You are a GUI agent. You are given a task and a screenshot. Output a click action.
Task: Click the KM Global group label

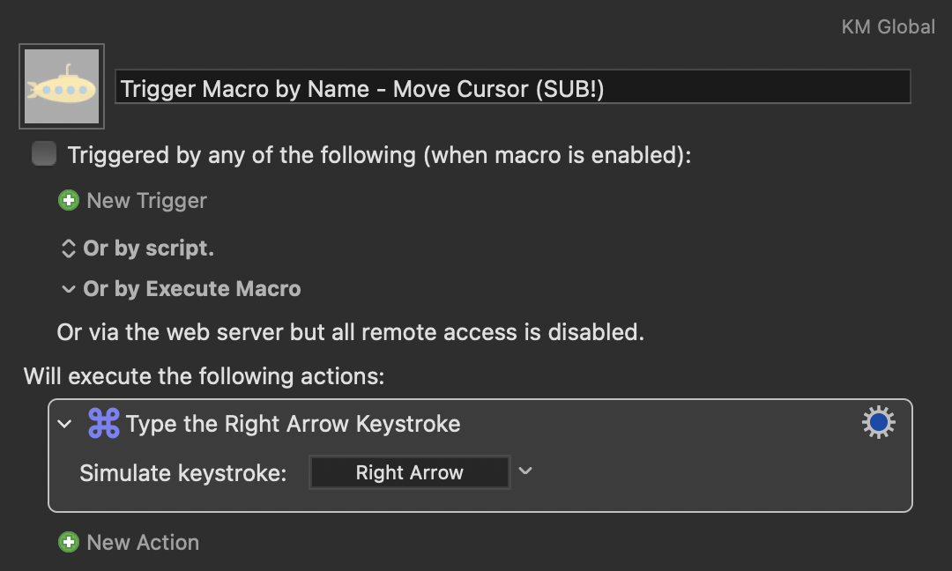[888, 26]
